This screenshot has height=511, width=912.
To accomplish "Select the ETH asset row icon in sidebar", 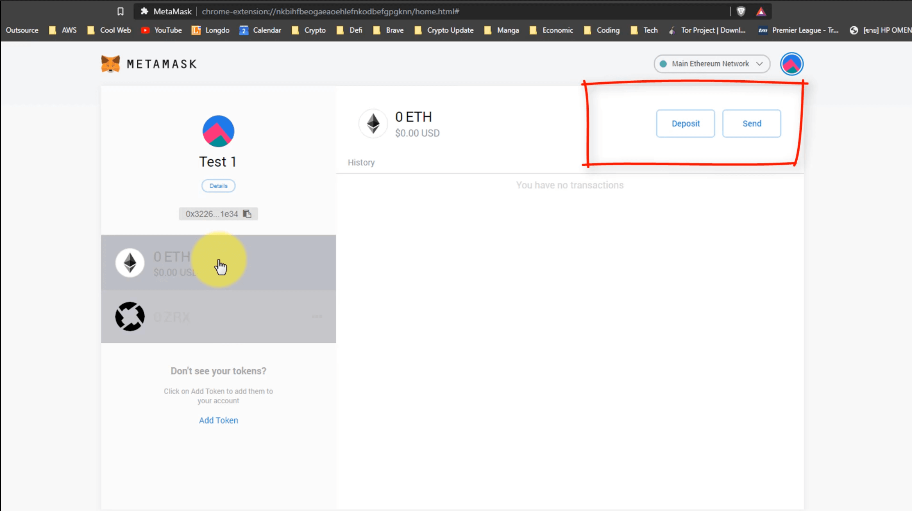I will pos(130,262).
